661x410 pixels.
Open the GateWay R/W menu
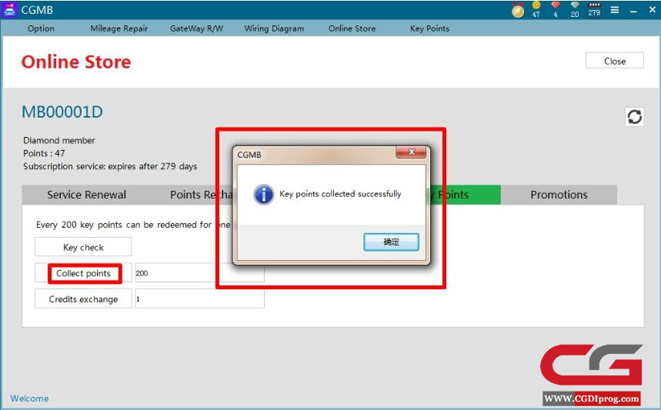point(196,28)
